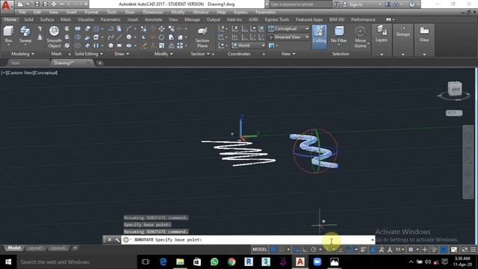Select the Move Gizmo tool

tap(360, 37)
